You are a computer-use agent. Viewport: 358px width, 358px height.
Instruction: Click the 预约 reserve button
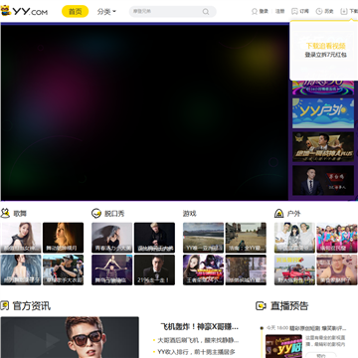[x=321, y=355]
